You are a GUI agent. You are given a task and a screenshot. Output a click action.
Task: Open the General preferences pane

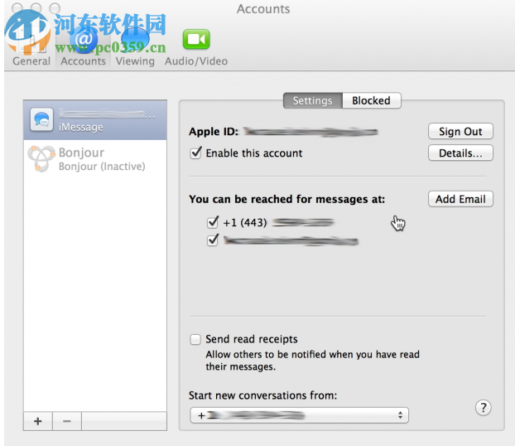31,46
